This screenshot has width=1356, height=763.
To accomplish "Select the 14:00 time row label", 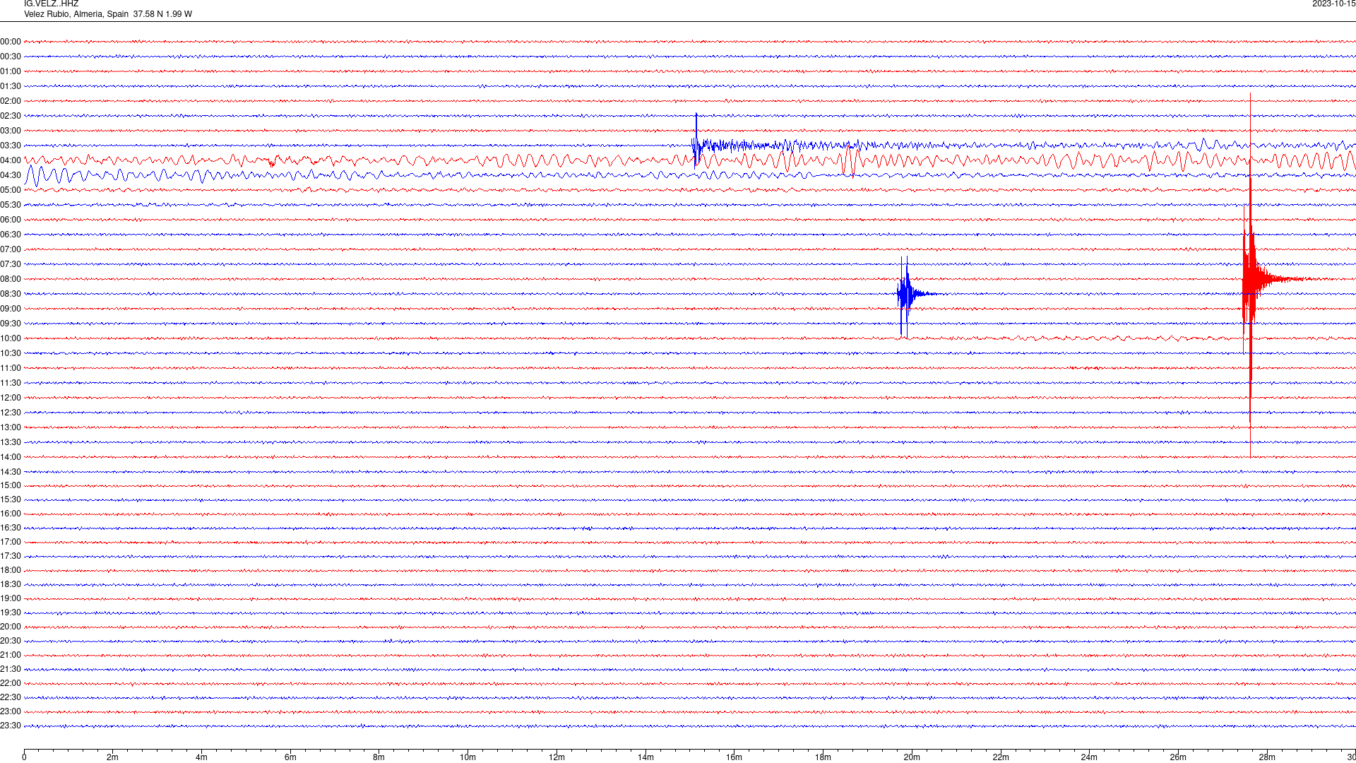I will pos(11,458).
